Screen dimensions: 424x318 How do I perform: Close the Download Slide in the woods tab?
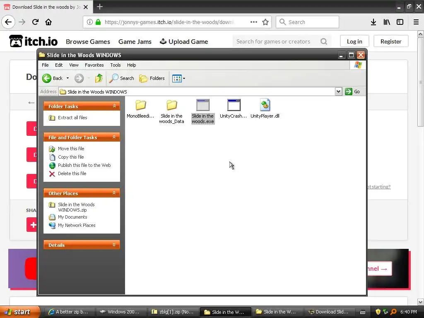(x=86, y=7)
